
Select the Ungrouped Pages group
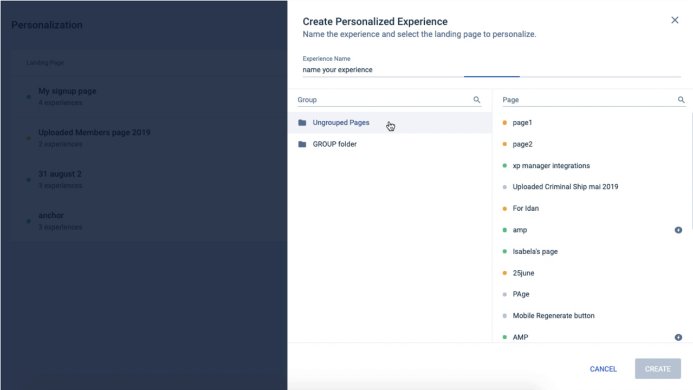coord(341,123)
